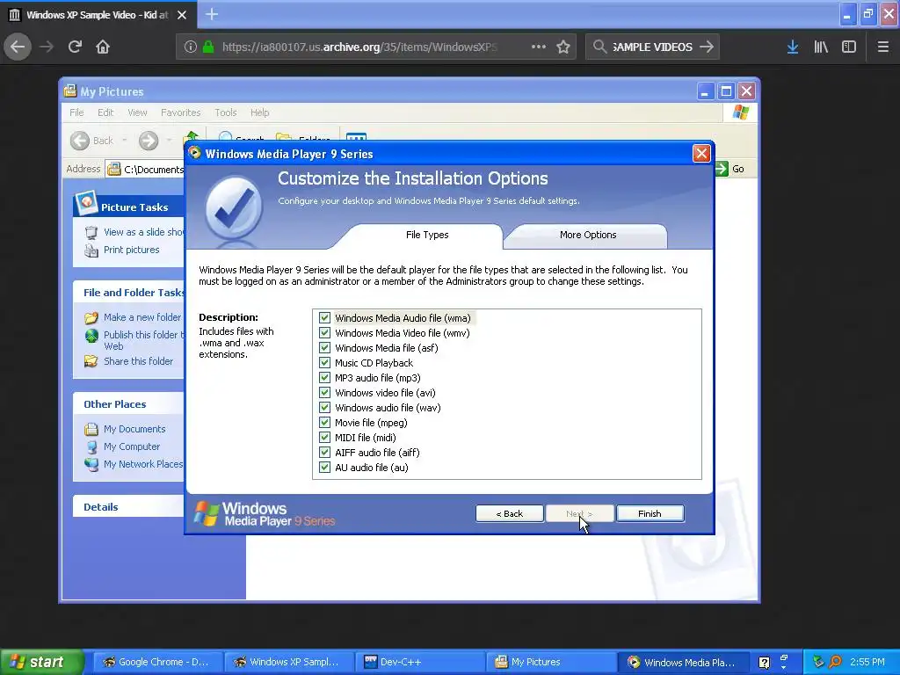The image size is (900, 675).
Task: Toggle the browser sidebar icon
Action: pos(849,47)
